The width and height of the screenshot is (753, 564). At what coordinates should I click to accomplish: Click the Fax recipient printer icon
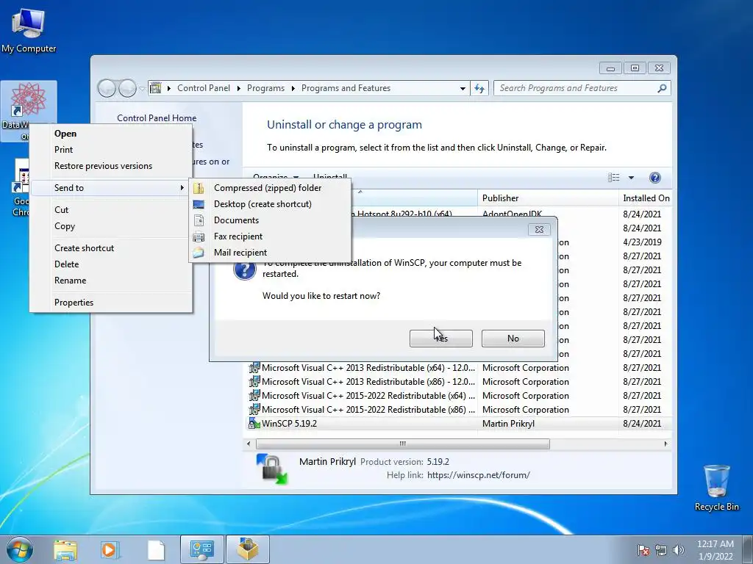[x=199, y=236]
